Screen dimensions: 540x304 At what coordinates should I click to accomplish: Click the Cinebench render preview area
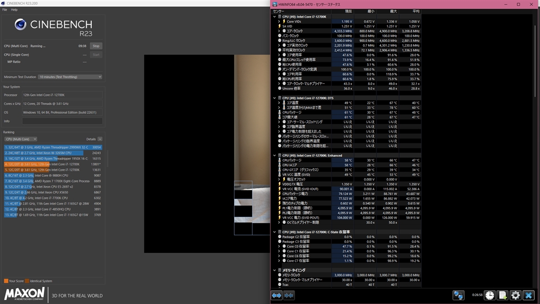pos(207,154)
